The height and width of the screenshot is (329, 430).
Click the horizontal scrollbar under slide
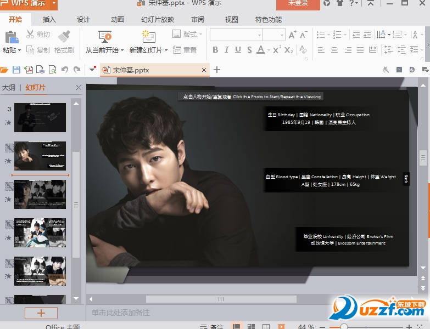[x=221, y=299]
